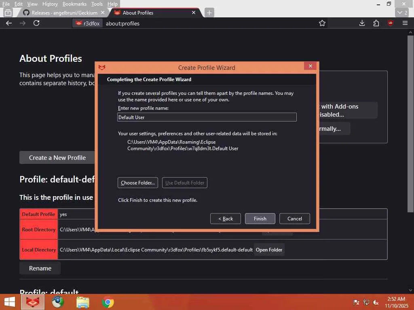Open the Extensions puzzle icon
Screen dimensions: 414x310
tap(376, 23)
